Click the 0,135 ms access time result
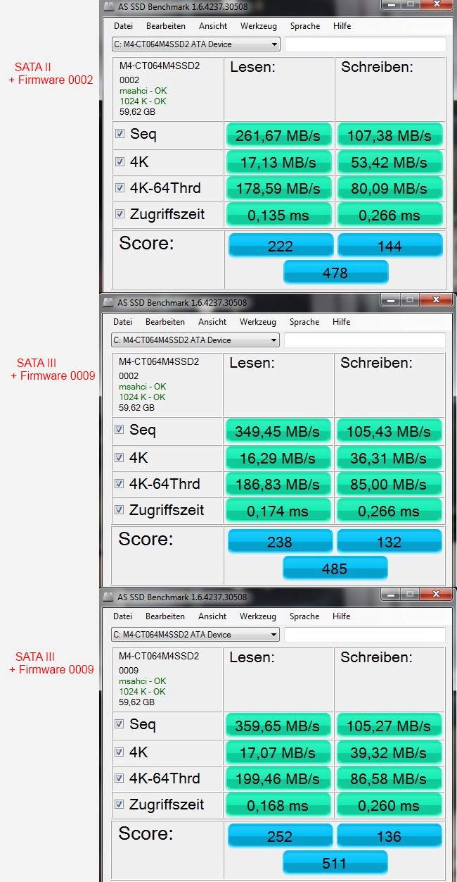This screenshot has width=457, height=882. [278, 215]
